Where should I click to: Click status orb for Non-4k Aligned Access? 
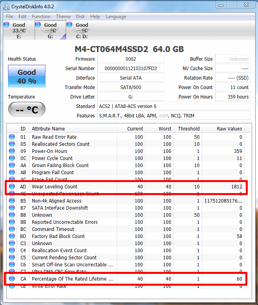click(12, 201)
